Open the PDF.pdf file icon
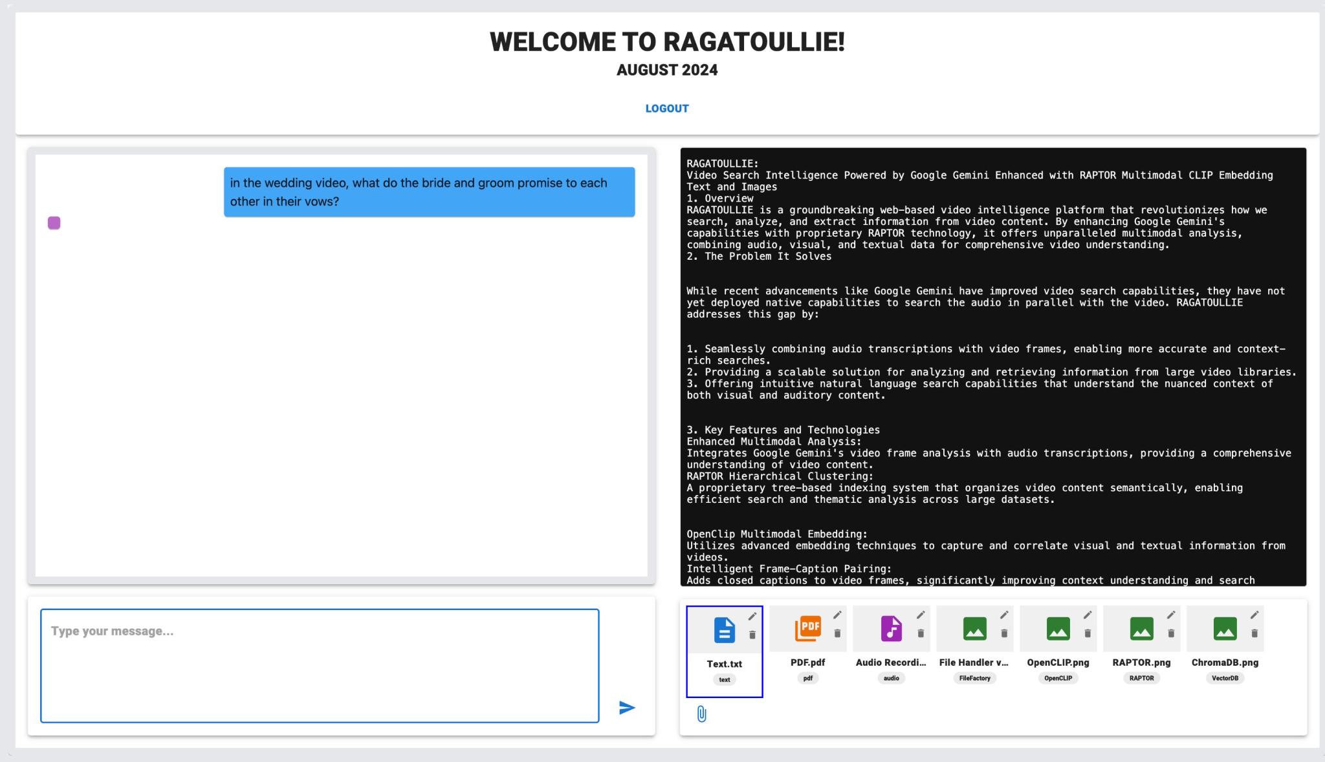The height and width of the screenshot is (762, 1325). pos(807,628)
